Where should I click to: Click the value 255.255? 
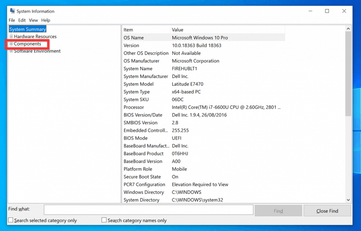tap(180, 131)
